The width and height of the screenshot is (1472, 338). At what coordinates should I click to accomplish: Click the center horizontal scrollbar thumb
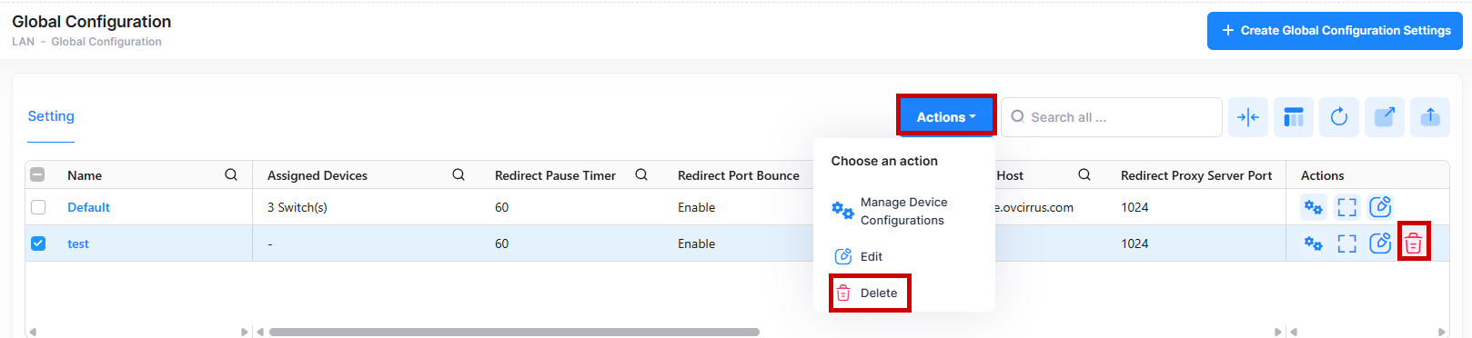514,332
